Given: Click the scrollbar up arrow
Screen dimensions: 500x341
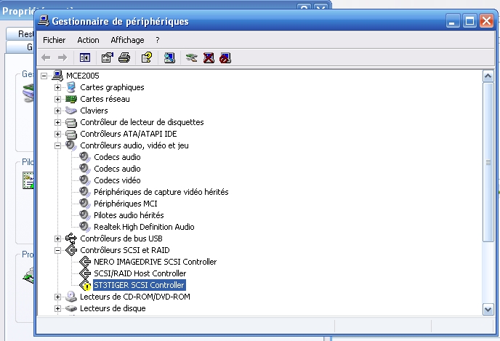Looking at the screenshot, I should point(488,76).
